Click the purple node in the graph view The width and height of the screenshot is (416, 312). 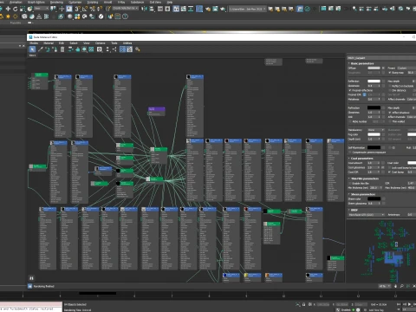(x=157, y=111)
